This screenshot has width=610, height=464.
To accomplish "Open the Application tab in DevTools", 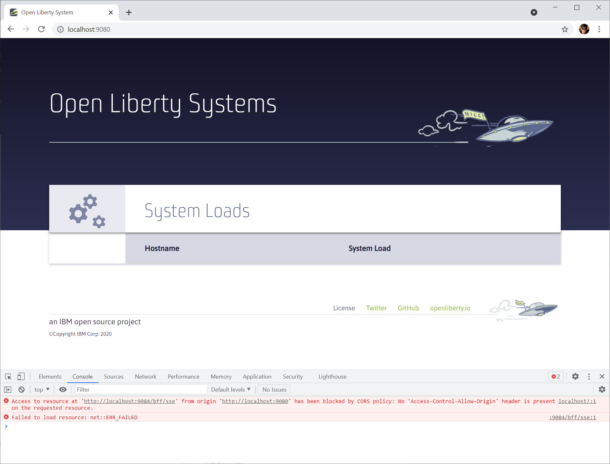I will [257, 377].
